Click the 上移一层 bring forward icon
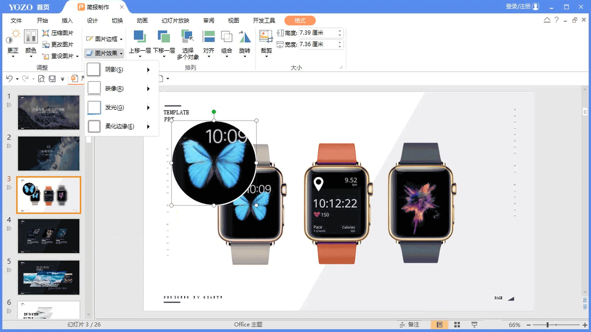Viewport: 591px width, 332px height. click(140, 37)
